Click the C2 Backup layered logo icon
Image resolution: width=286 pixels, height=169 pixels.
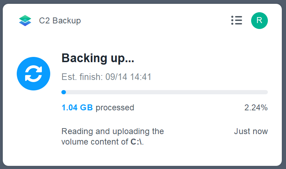(x=25, y=21)
